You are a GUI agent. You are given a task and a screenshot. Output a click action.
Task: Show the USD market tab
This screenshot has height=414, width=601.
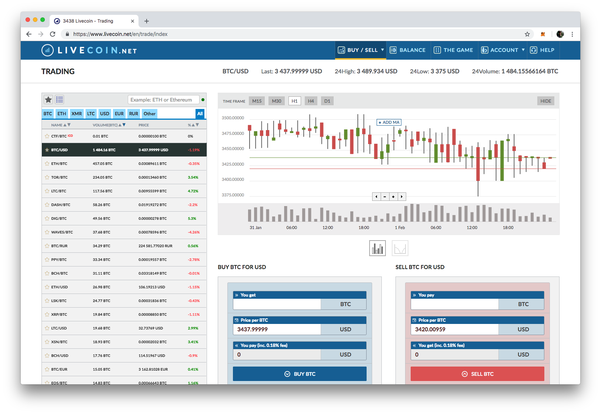(x=105, y=114)
